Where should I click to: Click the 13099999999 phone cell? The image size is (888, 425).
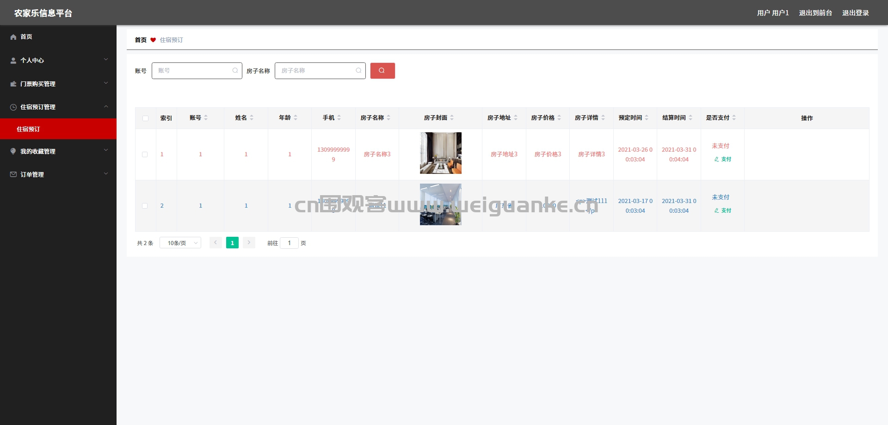[x=333, y=154]
